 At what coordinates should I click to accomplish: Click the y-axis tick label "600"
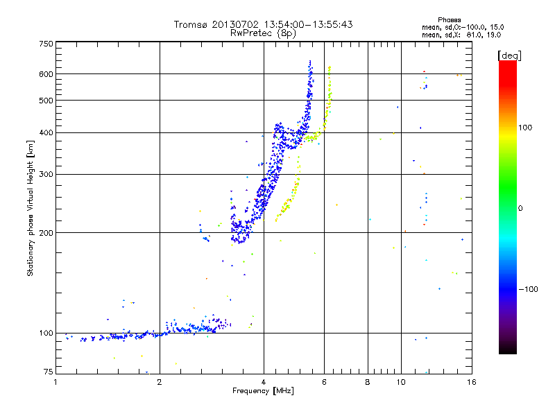pos(46,74)
